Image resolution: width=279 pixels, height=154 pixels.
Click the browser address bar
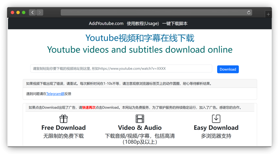pos(156,13)
